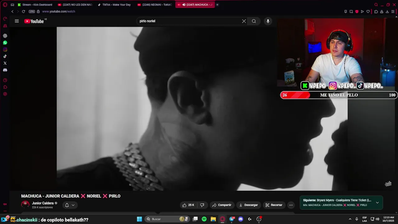Select the active MACHUCA YouTube tab
Viewport: 398px width, 224px height.
click(195, 5)
